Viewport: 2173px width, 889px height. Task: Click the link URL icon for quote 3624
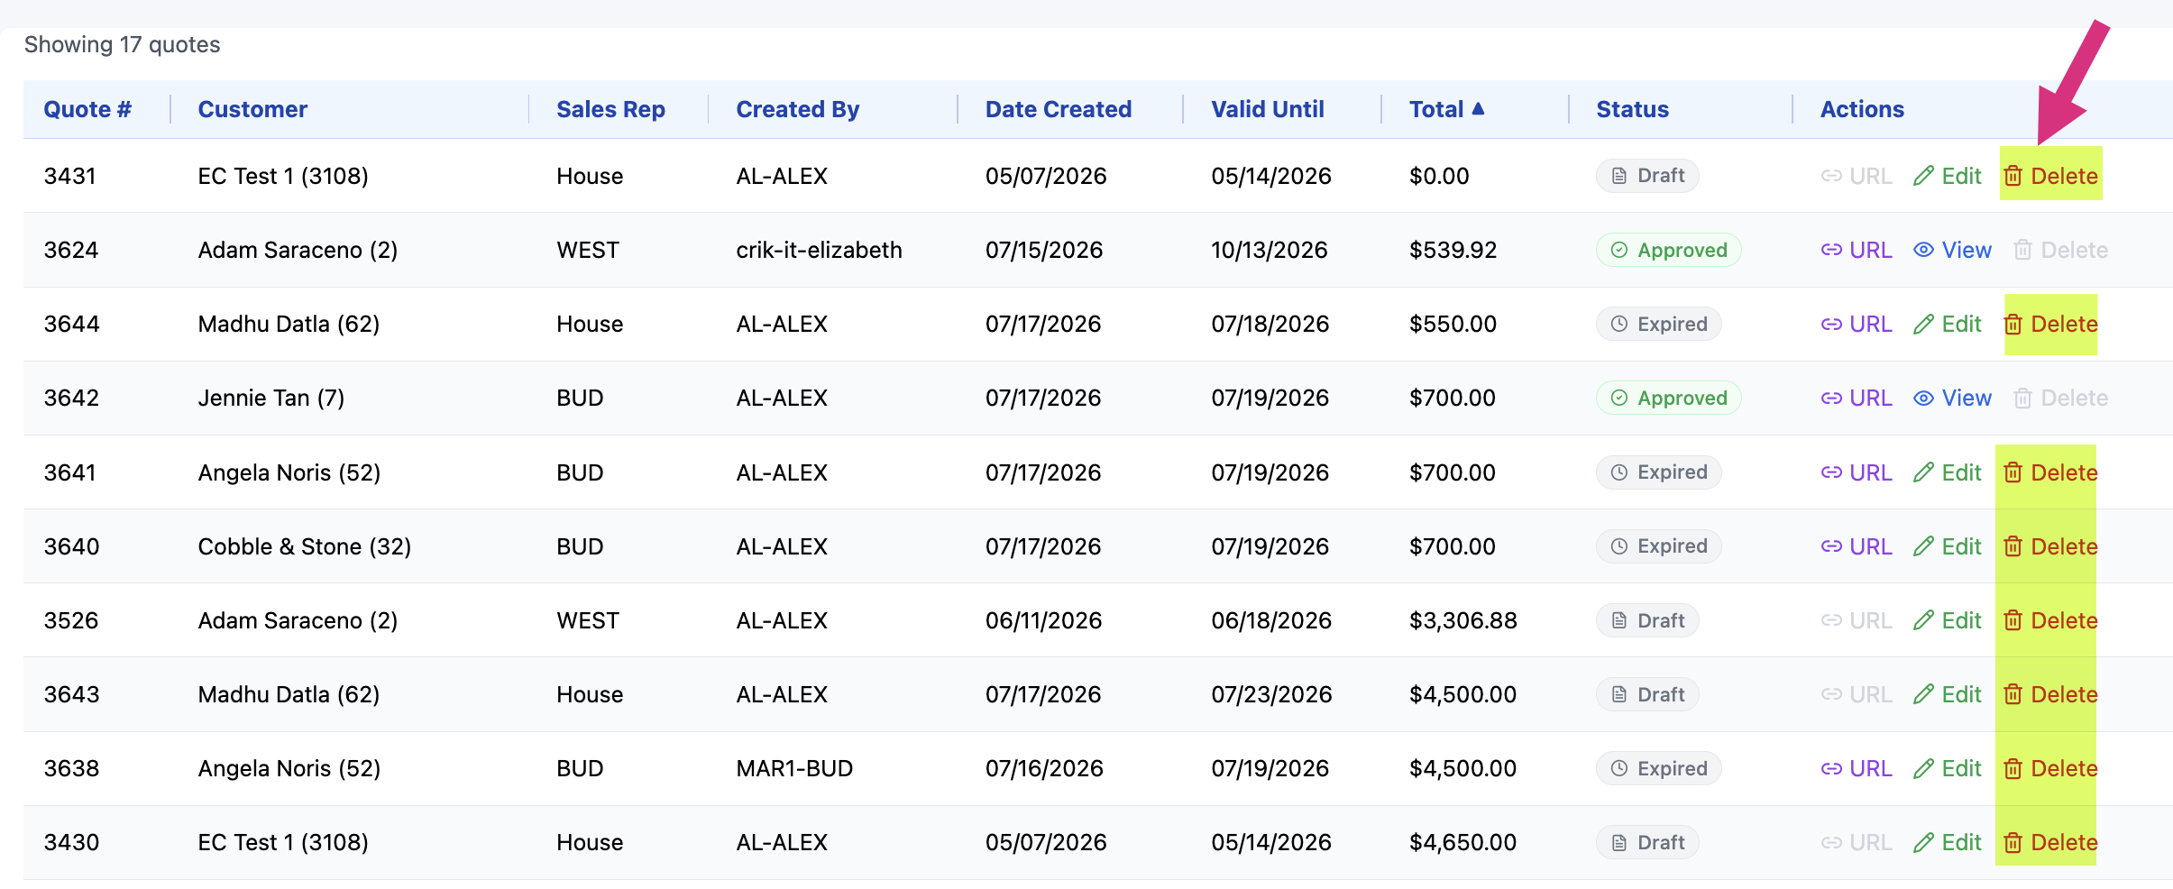[1831, 250]
